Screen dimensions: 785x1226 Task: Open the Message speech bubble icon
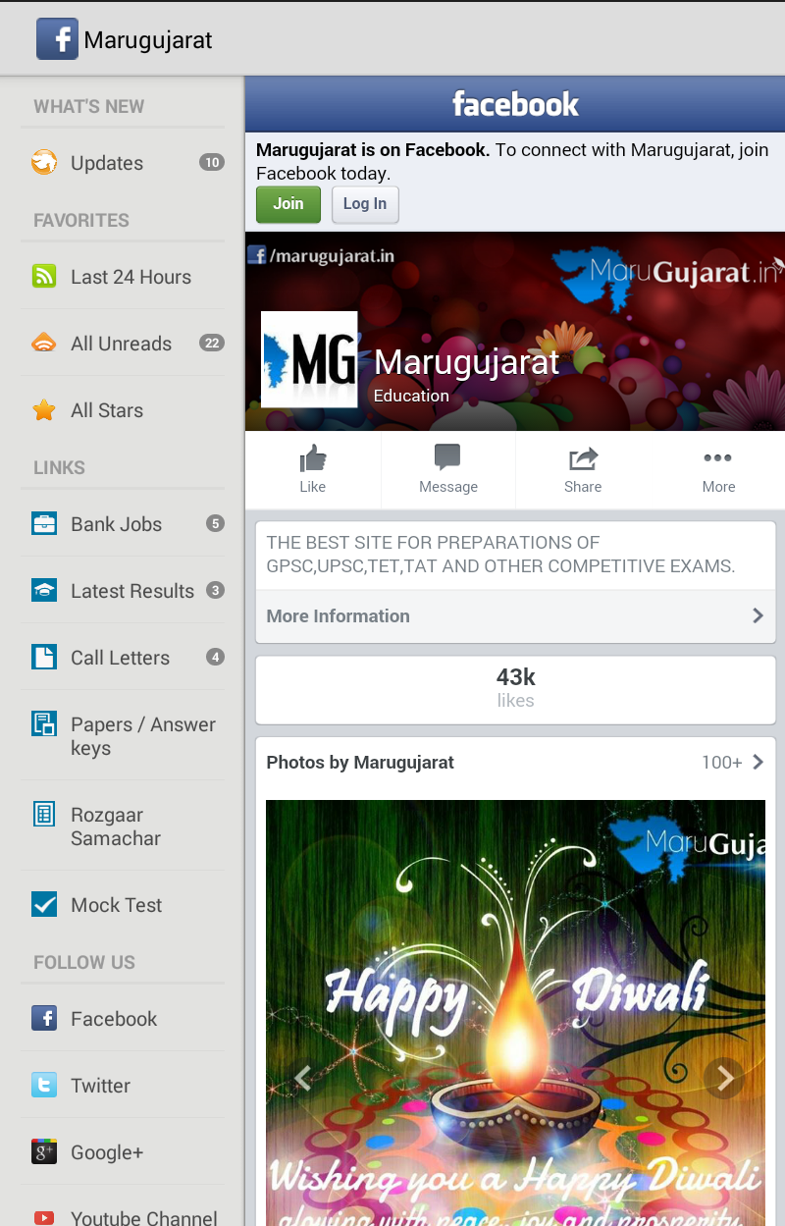pos(447,457)
